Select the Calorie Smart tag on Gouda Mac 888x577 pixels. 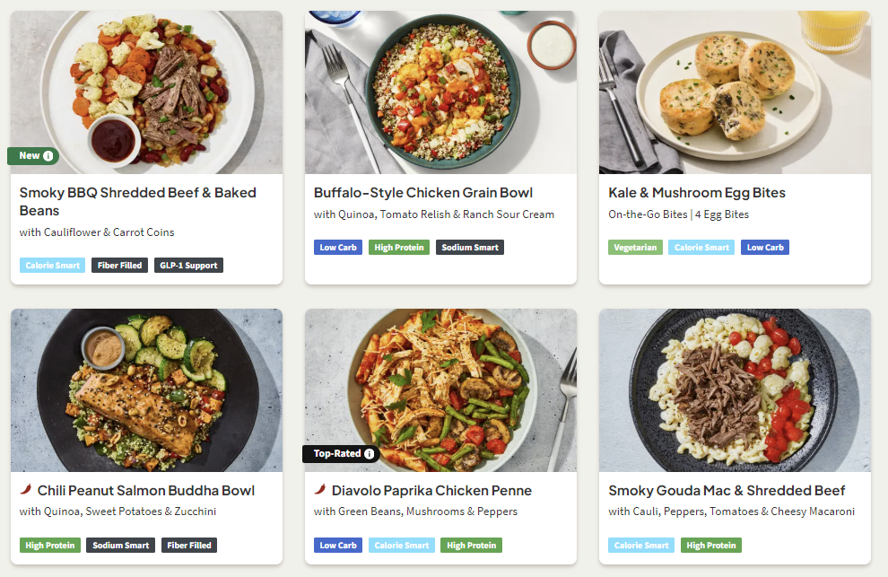[641, 546]
